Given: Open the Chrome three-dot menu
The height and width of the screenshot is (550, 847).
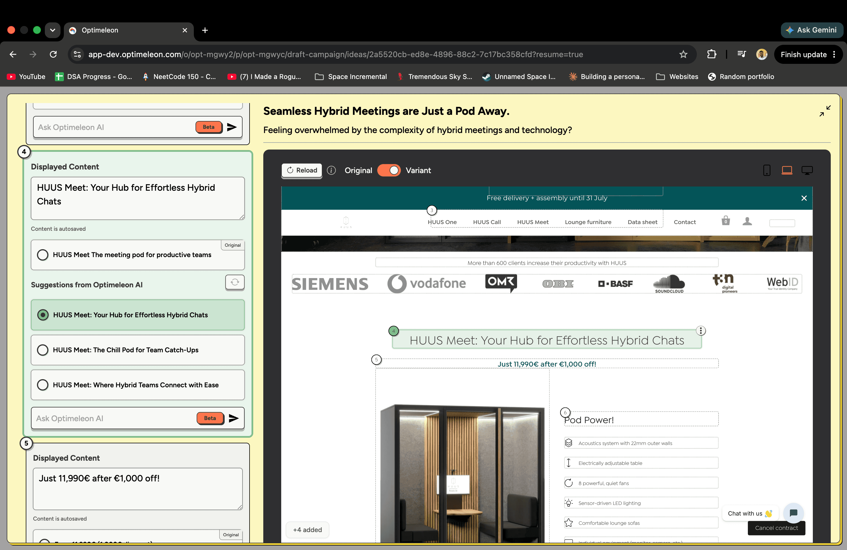Looking at the screenshot, I should click(834, 54).
